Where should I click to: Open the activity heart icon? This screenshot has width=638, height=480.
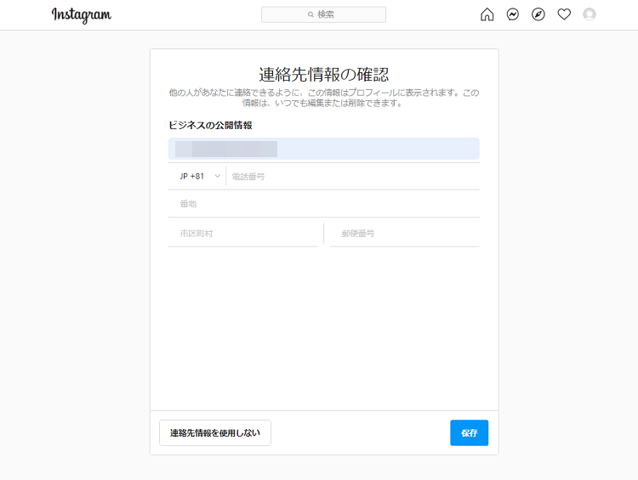click(564, 14)
